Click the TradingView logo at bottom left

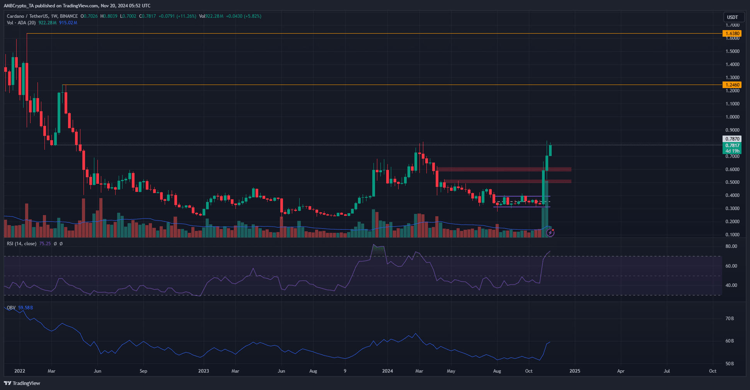pyautogui.click(x=22, y=383)
